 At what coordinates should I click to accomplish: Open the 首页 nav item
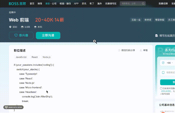pyautogui.click(x=32, y=4)
